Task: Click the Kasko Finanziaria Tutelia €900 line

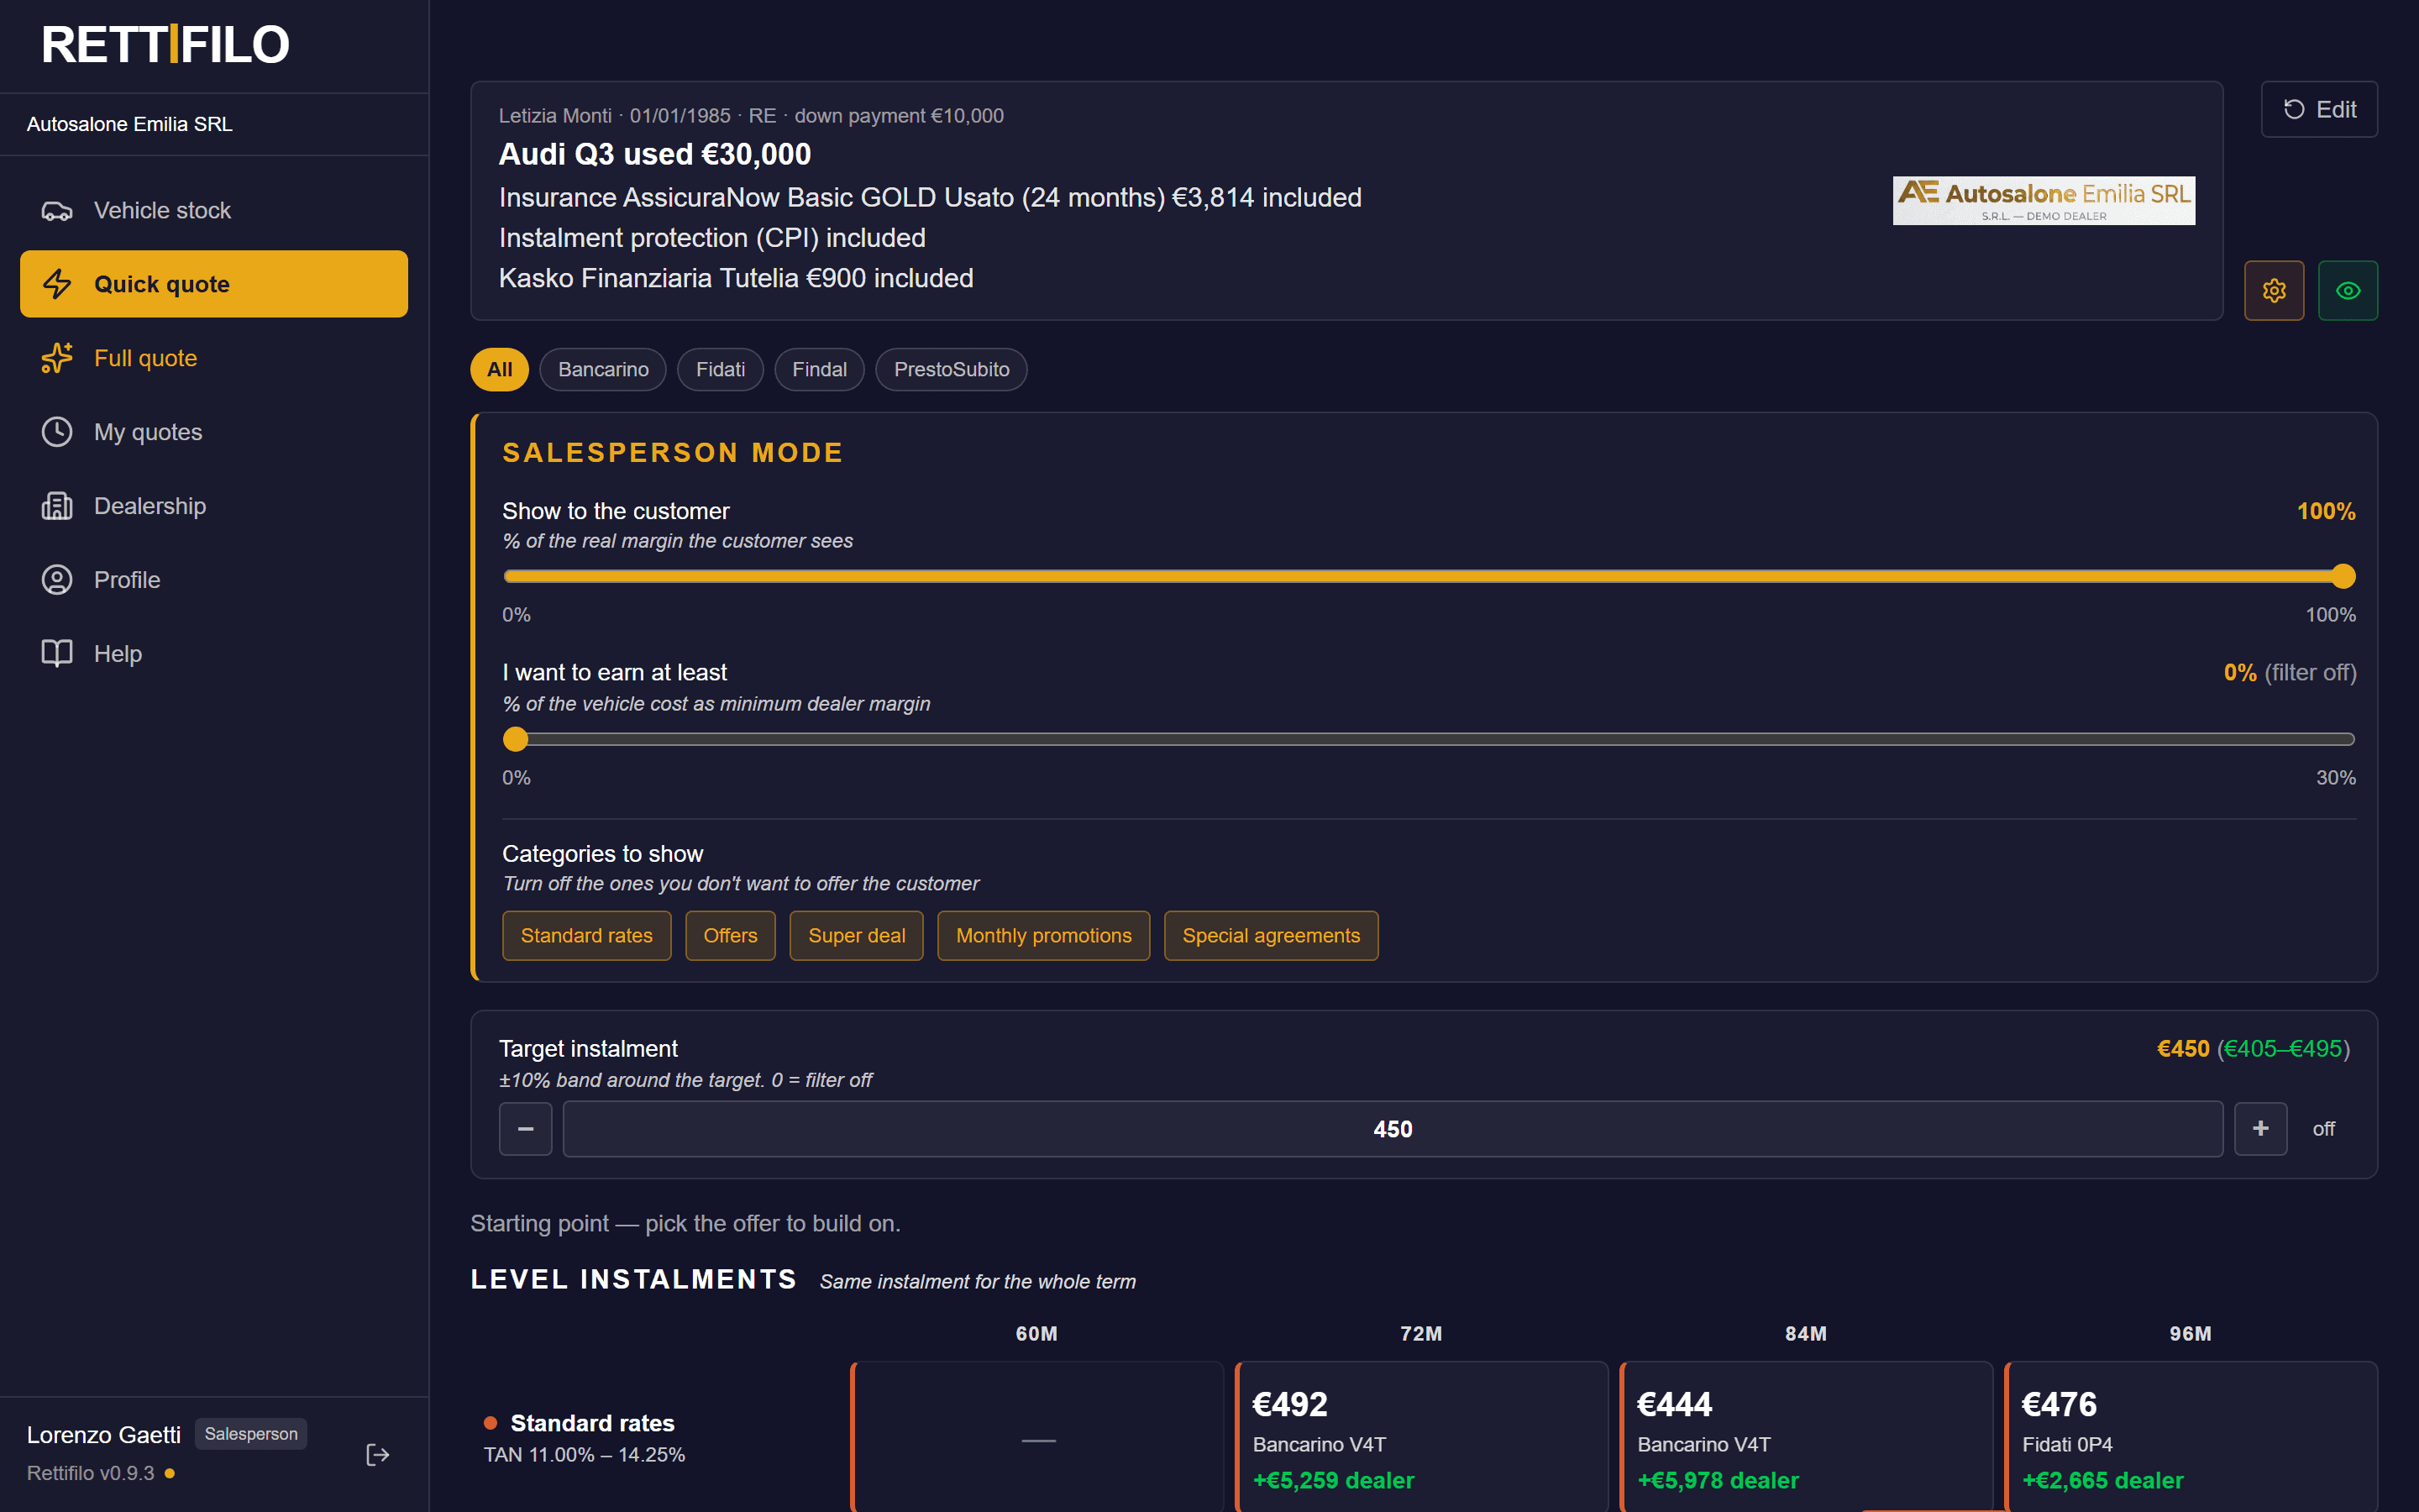Action: point(736,278)
